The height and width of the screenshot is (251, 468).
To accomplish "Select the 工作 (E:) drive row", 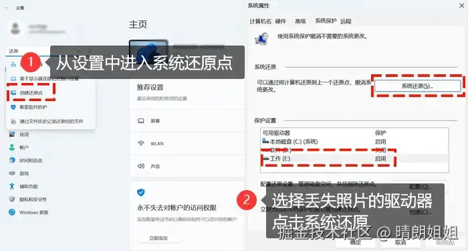I will coord(354,159).
